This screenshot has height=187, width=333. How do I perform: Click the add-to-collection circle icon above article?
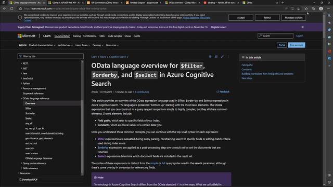210,57
